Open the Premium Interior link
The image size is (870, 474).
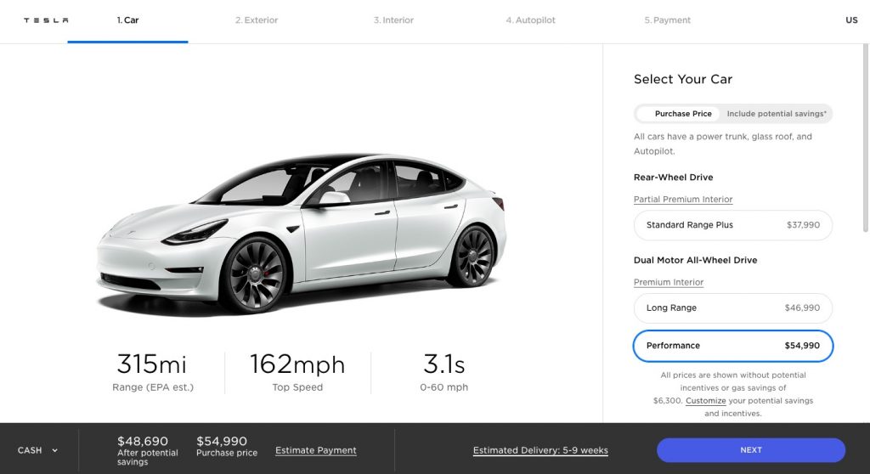[x=669, y=282]
